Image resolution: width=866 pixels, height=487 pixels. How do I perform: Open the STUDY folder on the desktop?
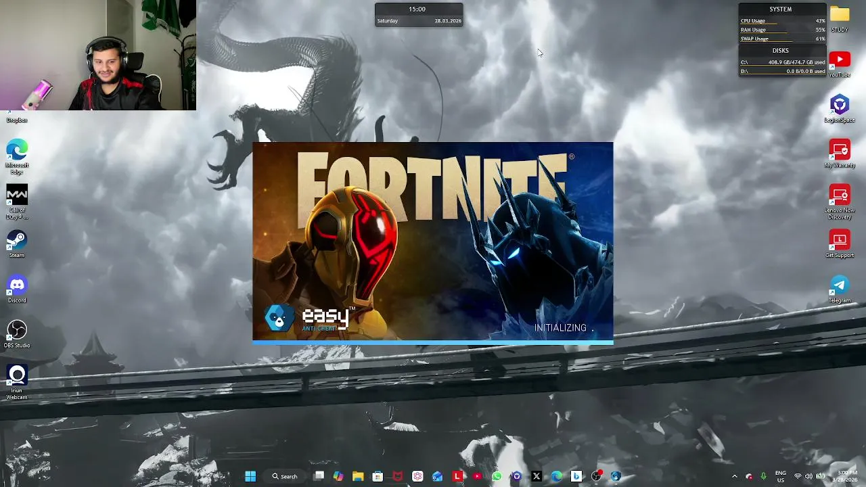click(x=840, y=19)
